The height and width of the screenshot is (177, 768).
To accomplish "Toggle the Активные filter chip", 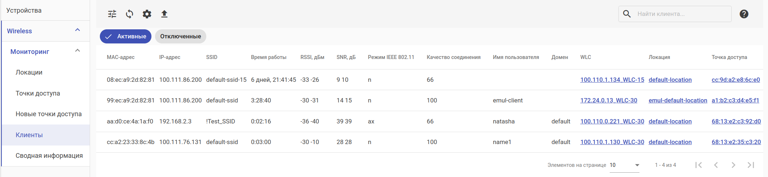I will tap(126, 37).
